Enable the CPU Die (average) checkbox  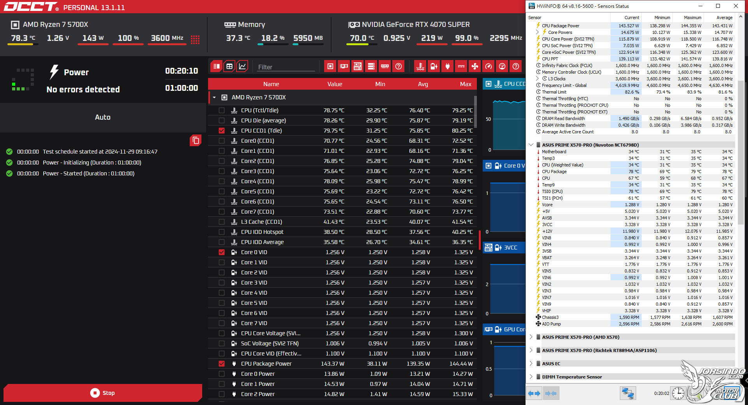[x=222, y=120]
